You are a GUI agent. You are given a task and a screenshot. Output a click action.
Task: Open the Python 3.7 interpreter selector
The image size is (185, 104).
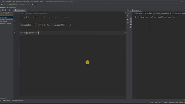coord(177,103)
